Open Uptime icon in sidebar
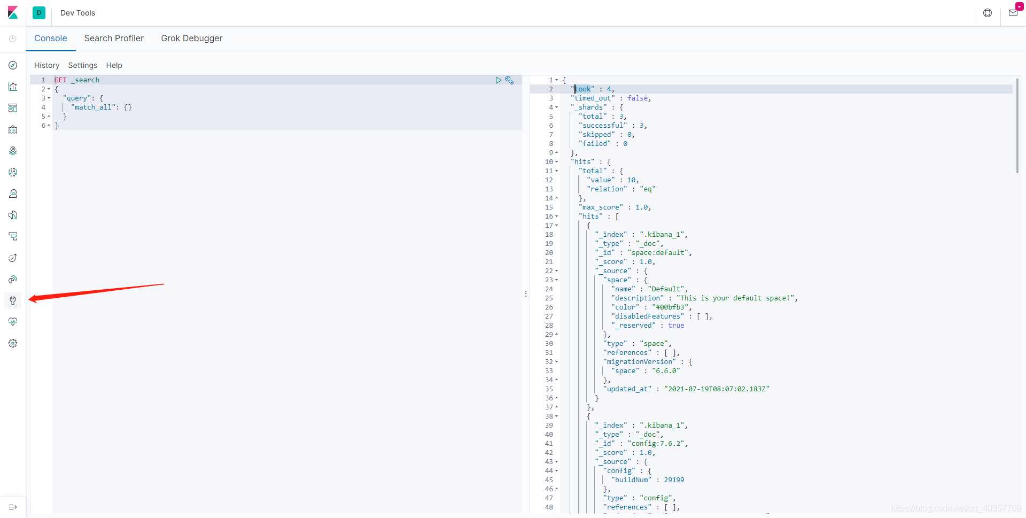1026x518 pixels. (13, 258)
